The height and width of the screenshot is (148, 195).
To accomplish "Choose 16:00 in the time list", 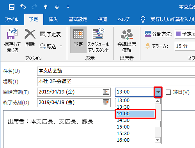I will point(135,140).
